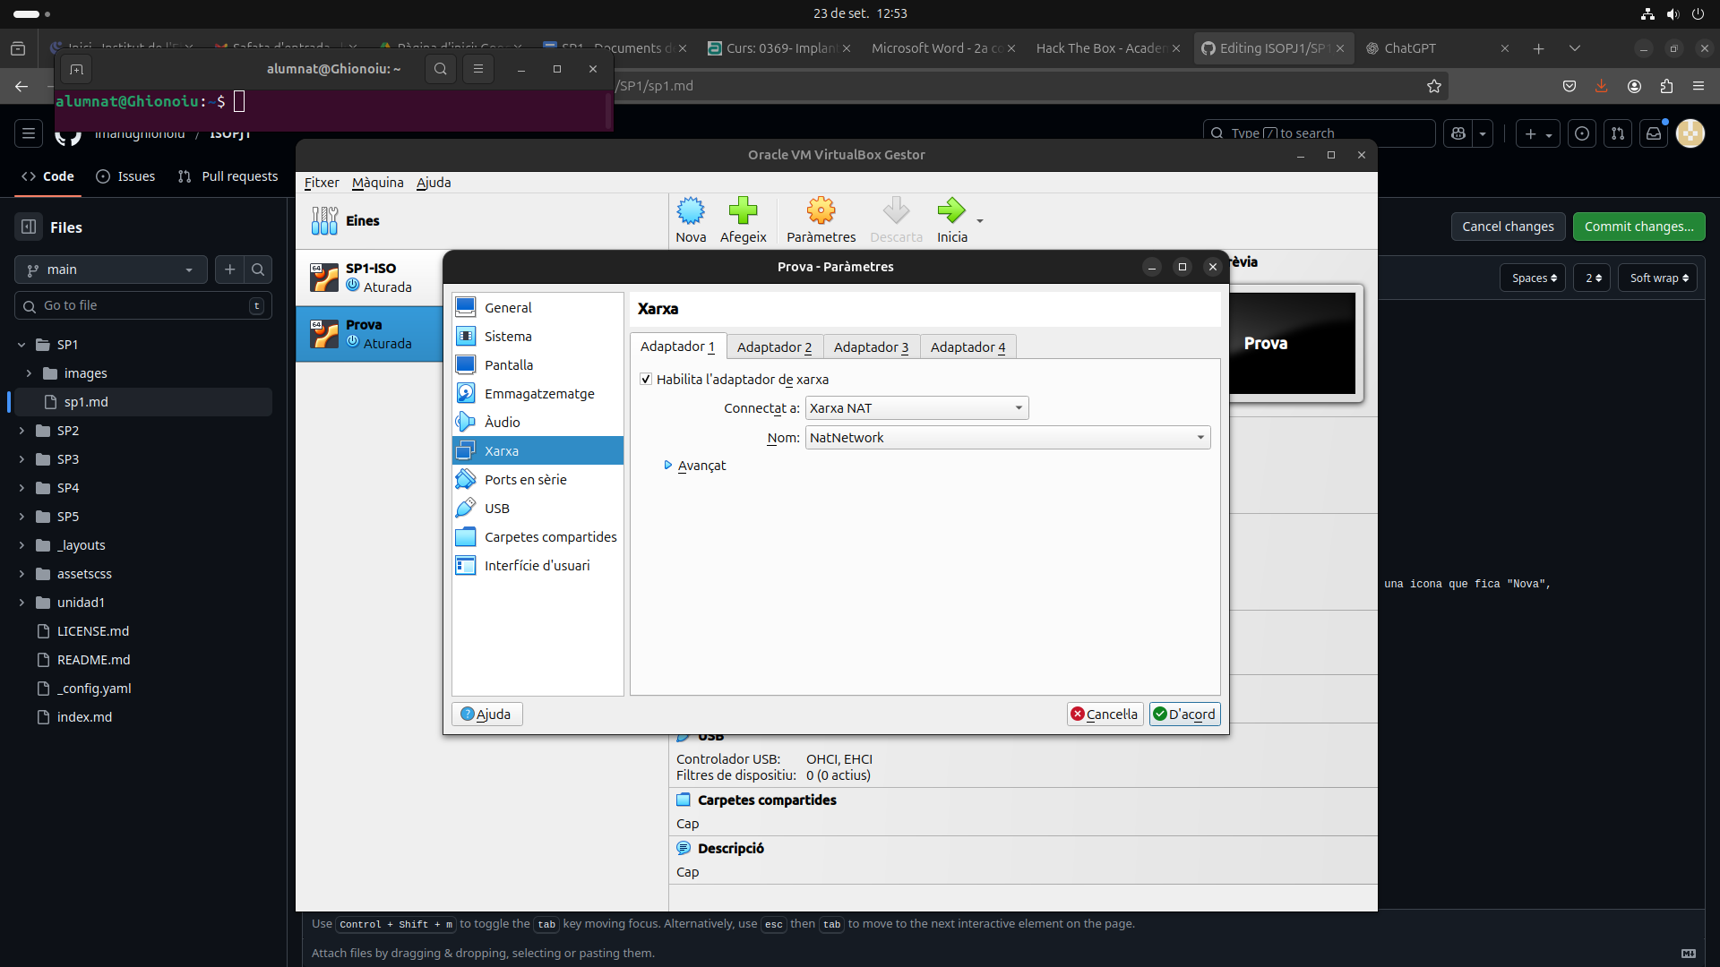Open the Nom NatNetwork dropdown
The height and width of the screenshot is (967, 1720).
coord(1007,438)
